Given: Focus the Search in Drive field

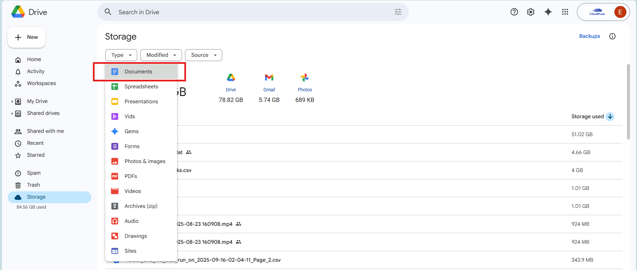Looking at the screenshot, I should coord(253,12).
